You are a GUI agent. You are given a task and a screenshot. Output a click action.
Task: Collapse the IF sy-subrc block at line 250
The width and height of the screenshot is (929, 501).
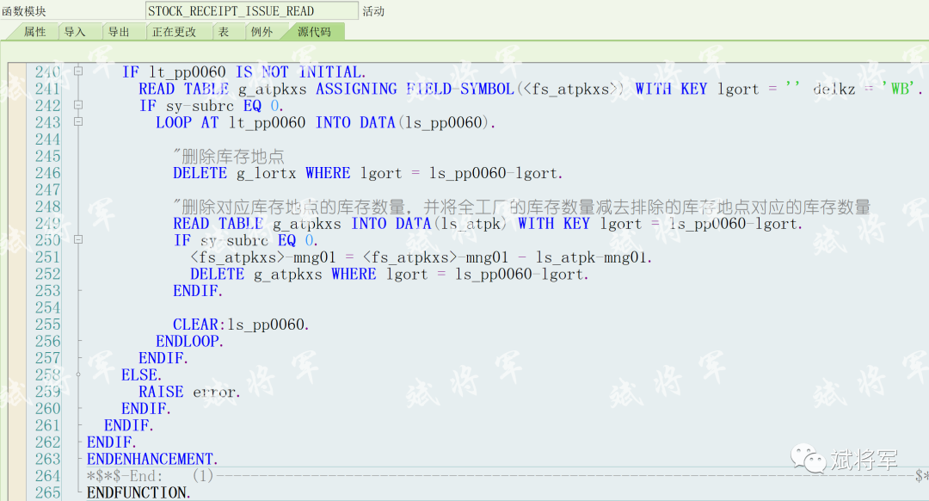coord(78,239)
